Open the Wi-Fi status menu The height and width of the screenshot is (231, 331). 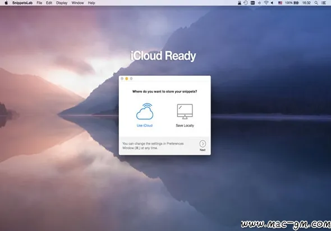click(266, 3)
